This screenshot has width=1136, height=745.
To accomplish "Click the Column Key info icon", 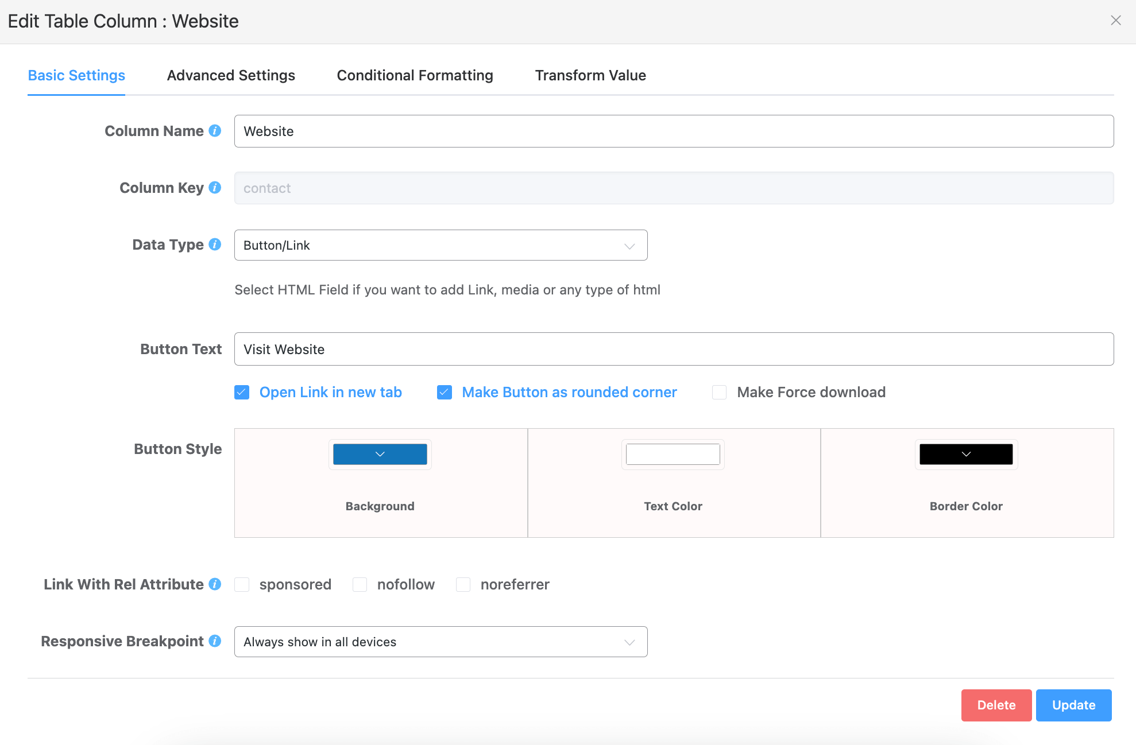I will pyautogui.click(x=215, y=188).
